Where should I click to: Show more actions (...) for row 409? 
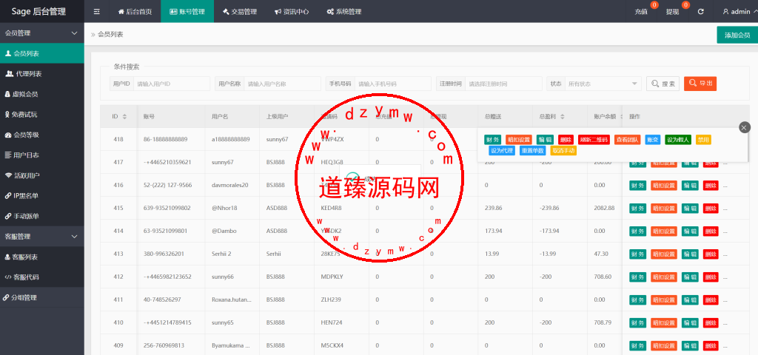pyautogui.click(x=725, y=345)
